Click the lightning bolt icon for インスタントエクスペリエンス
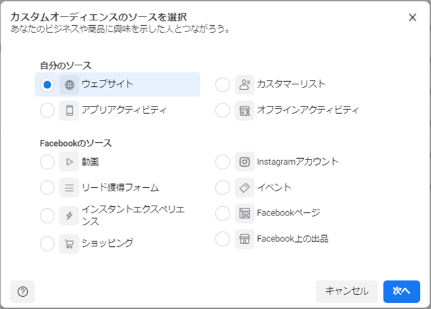The width and height of the screenshot is (431, 309). [69, 215]
